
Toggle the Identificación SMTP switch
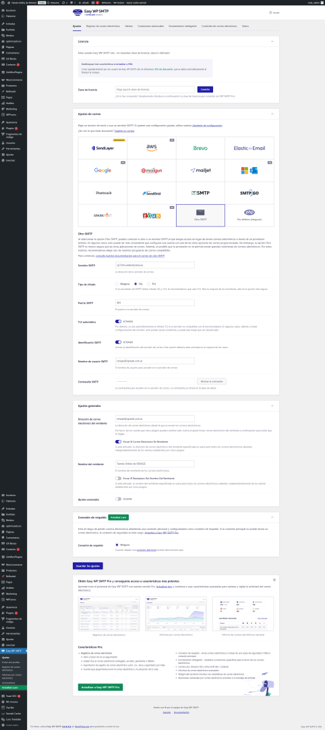(x=118, y=342)
